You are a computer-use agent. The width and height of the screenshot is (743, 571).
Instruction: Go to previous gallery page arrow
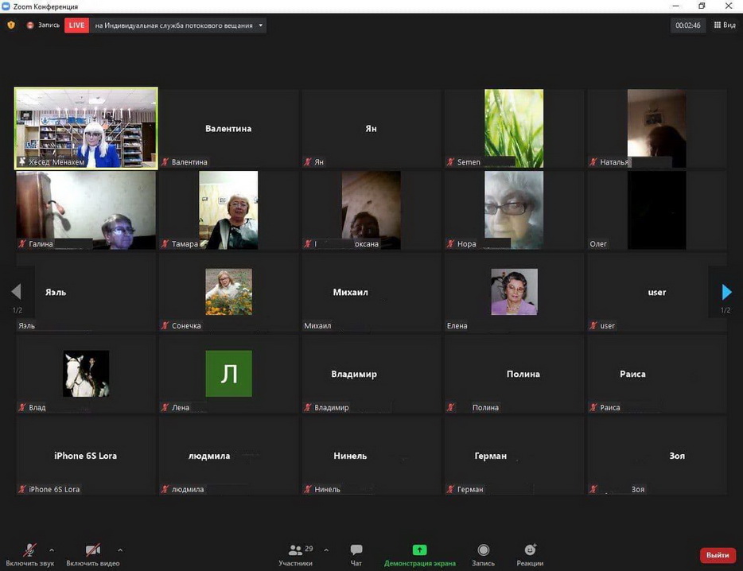[x=16, y=292]
